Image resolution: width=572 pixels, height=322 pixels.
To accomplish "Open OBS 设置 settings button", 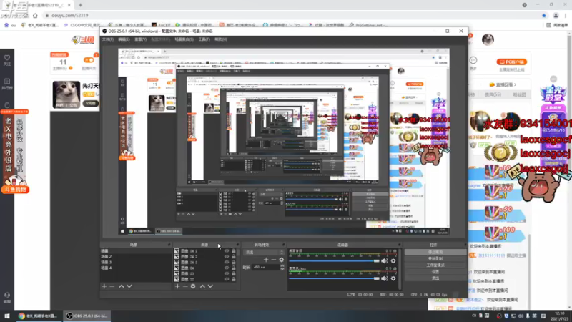I will coord(435,272).
